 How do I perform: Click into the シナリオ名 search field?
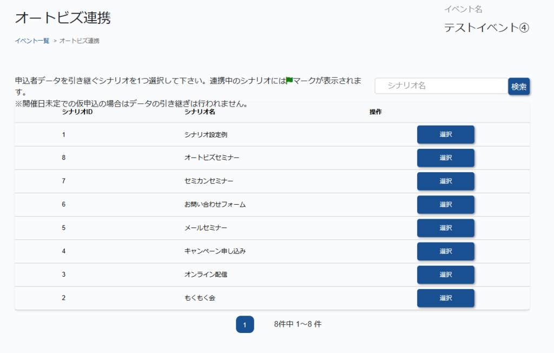441,86
